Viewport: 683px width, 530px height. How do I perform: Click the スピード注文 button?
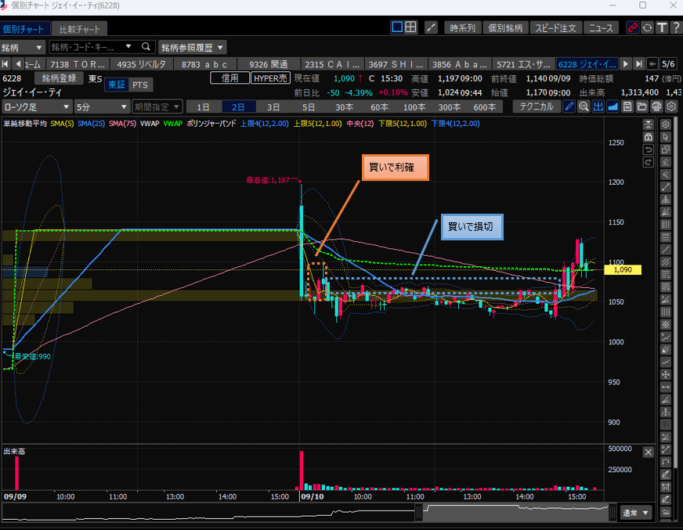[x=556, y=27]
